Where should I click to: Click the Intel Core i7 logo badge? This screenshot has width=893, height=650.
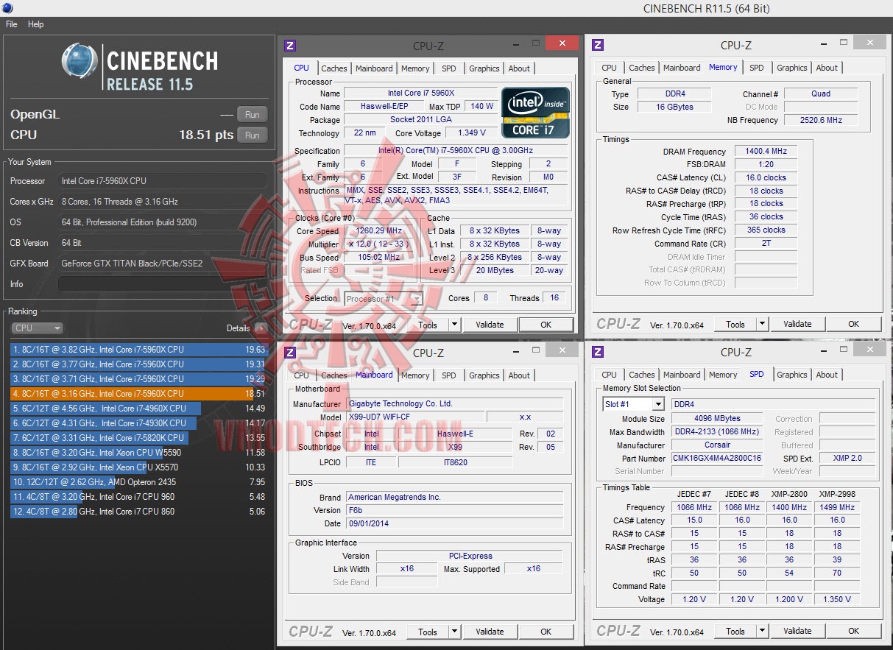pyautogui.click(x=534, y=112)
